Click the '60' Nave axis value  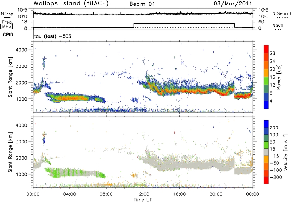[x=261, y=22]
